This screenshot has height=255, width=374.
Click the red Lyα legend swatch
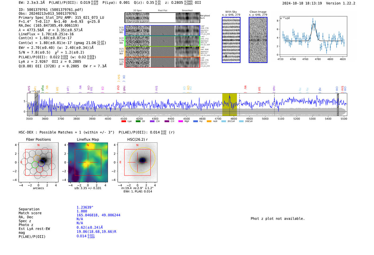point(123,121)
